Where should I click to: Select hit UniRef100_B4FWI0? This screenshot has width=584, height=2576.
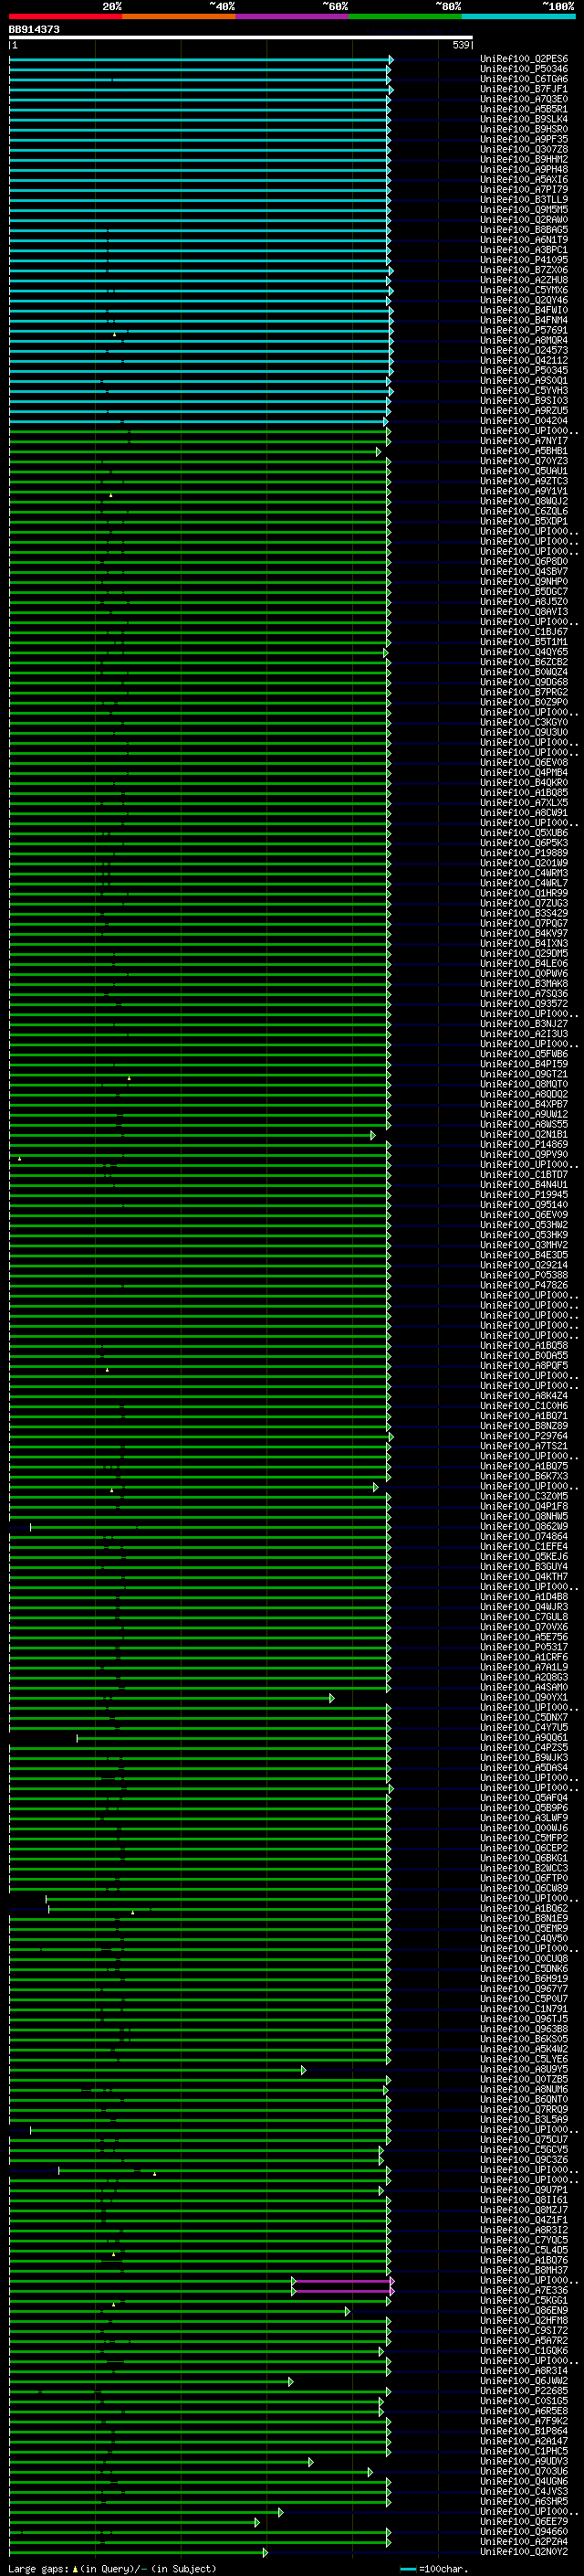(x=524, y=310)
